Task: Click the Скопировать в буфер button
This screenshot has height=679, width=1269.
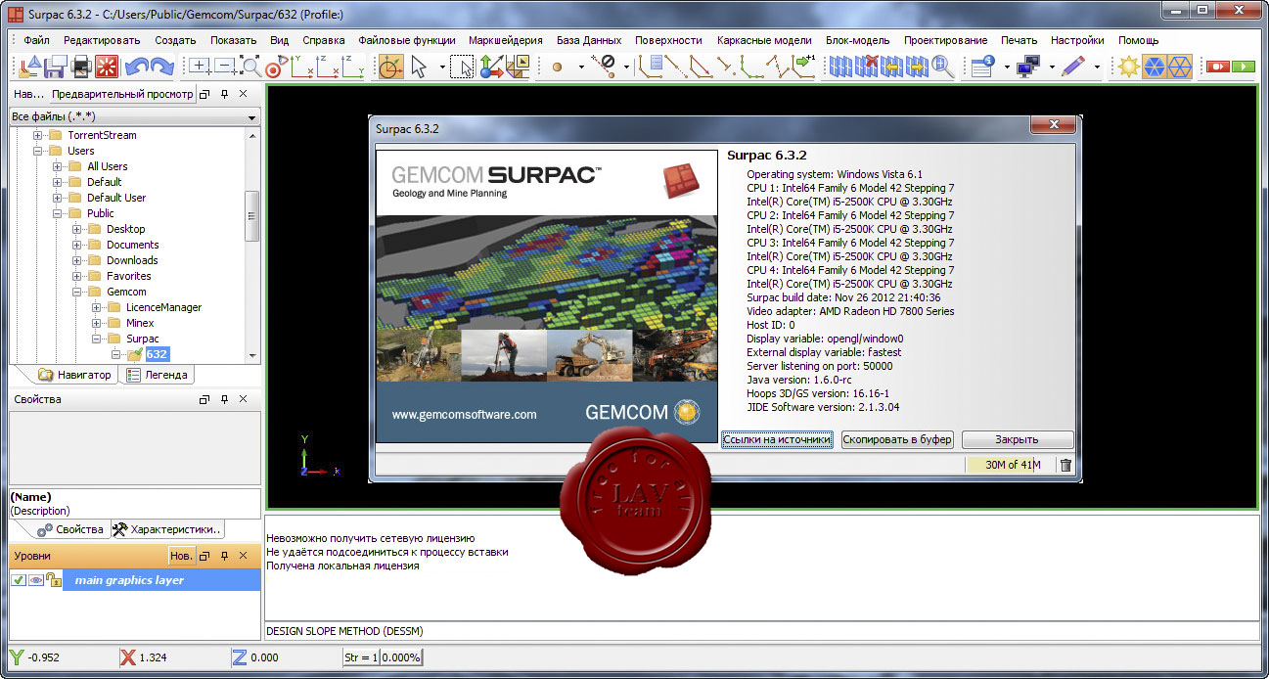Action: click(897, 439)
